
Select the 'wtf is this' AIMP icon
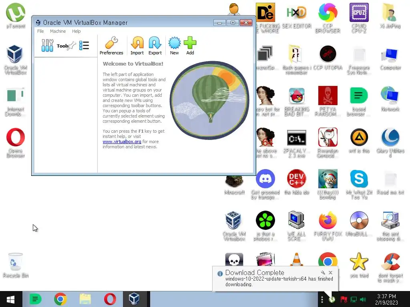pyautogui.click(x=359, y=140)
